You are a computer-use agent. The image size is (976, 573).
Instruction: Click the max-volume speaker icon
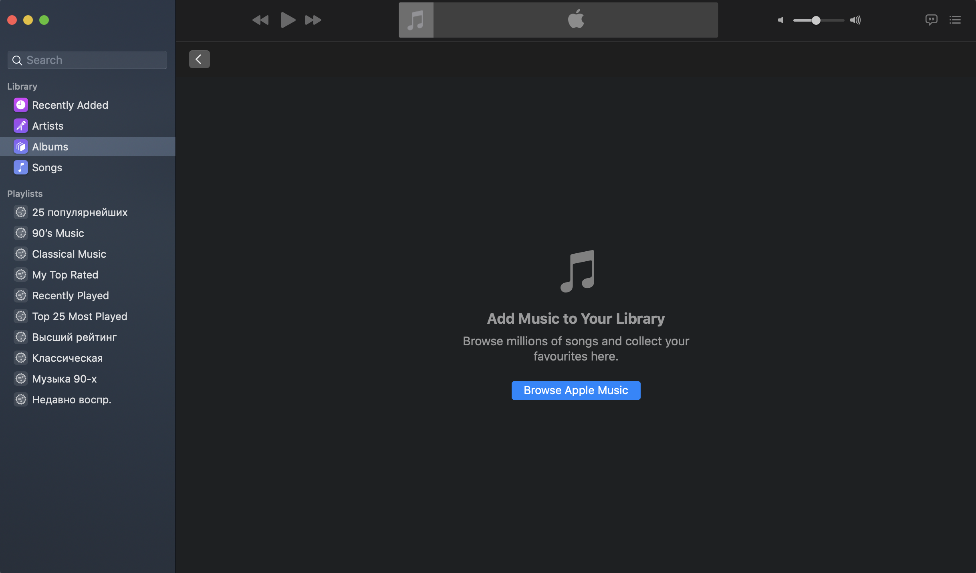855,20
